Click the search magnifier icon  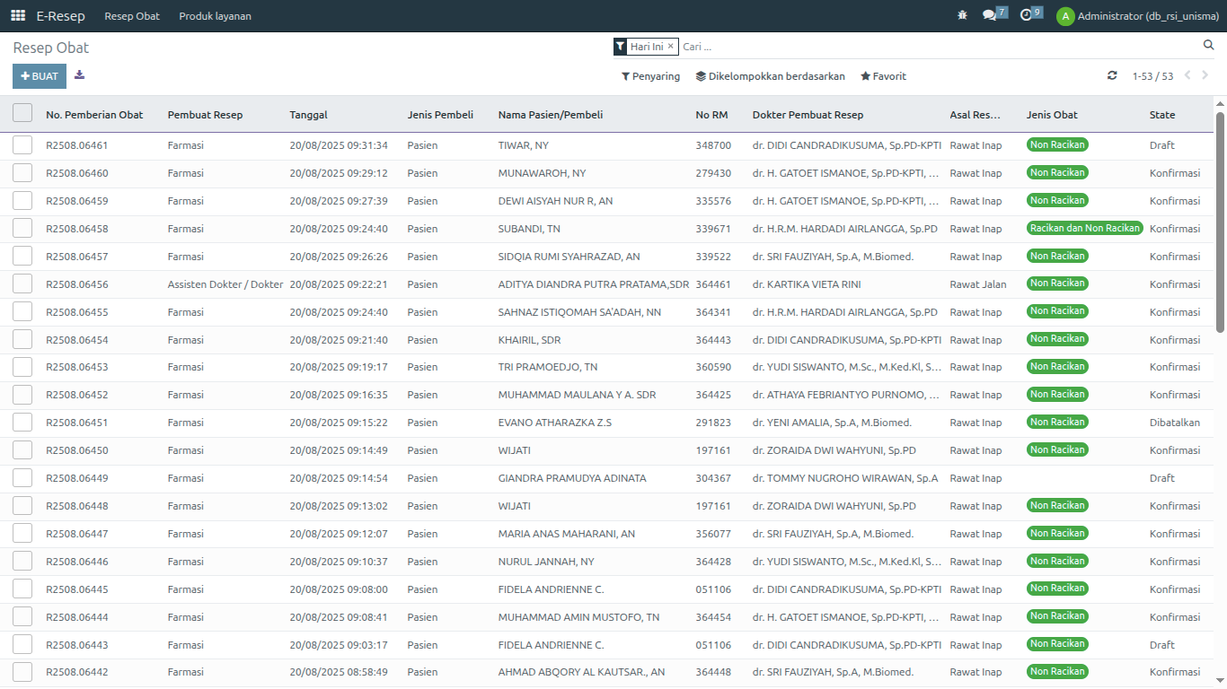1208,46
